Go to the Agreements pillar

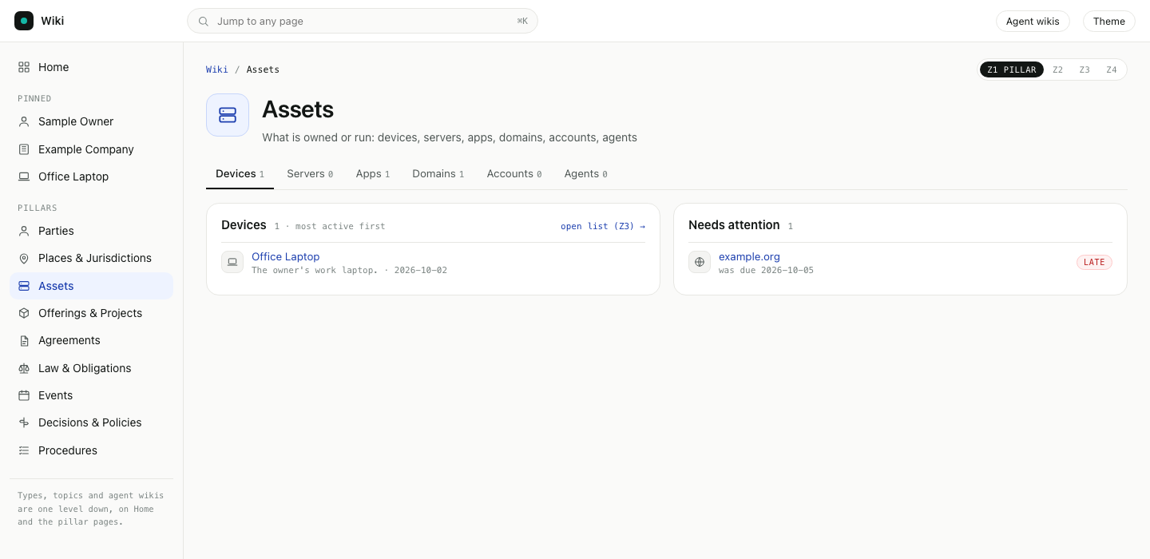click(91, 340)
